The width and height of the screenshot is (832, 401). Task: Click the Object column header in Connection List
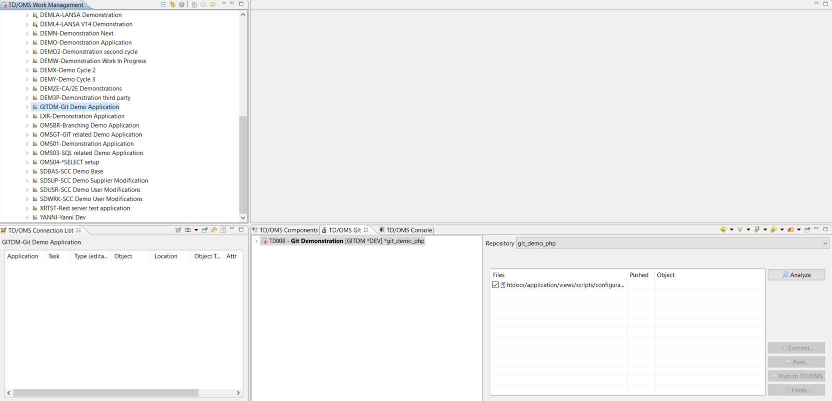point(123,256)
